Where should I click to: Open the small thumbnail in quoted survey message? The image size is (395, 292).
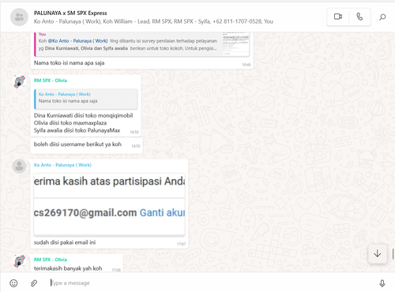click(x=235, y=44)
